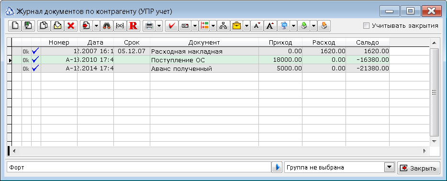447x181 pixels.
Task: Click the yellow briefcase icon
Action: click(236, 26)
